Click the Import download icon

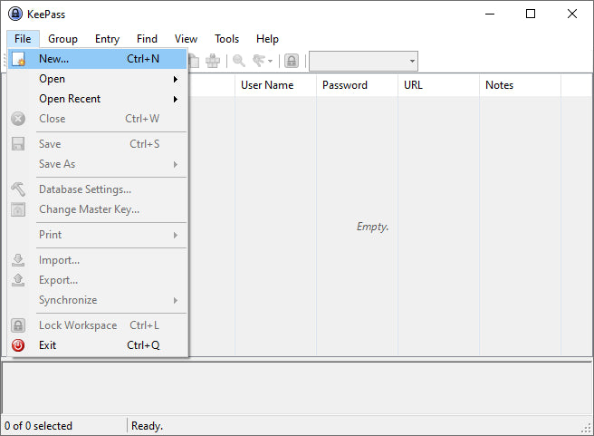(18, 260)
